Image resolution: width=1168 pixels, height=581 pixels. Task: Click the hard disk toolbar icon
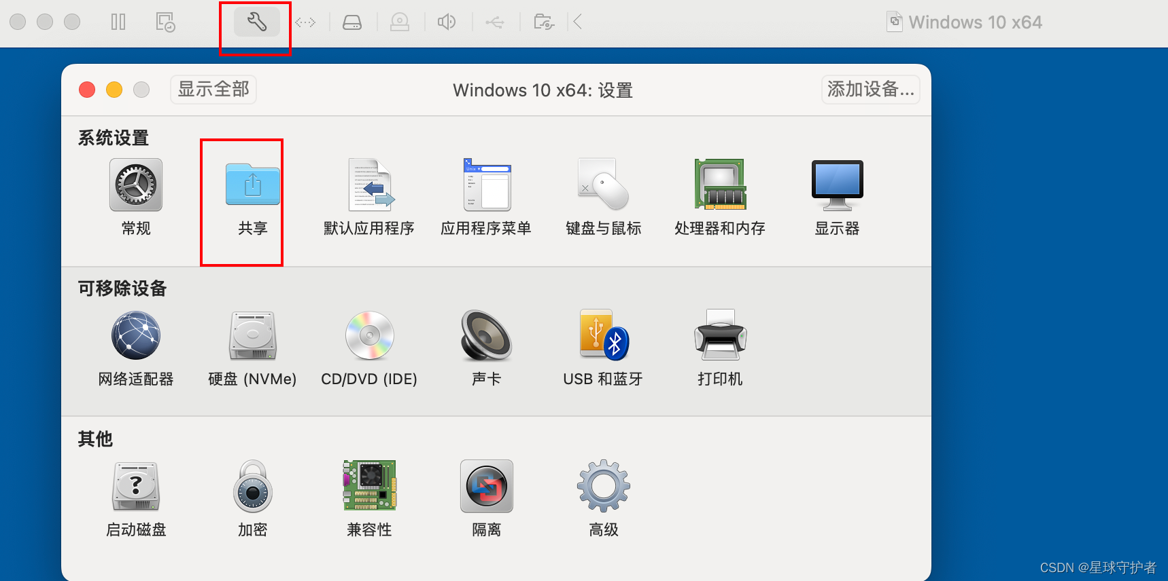pyautogui.click(x=351, y=22)
